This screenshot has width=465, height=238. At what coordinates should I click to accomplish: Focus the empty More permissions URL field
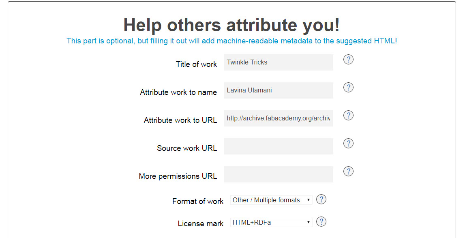click(x=278, y=174)
